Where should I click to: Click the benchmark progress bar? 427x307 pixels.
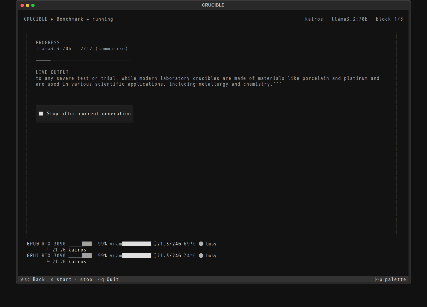(83, 60)
